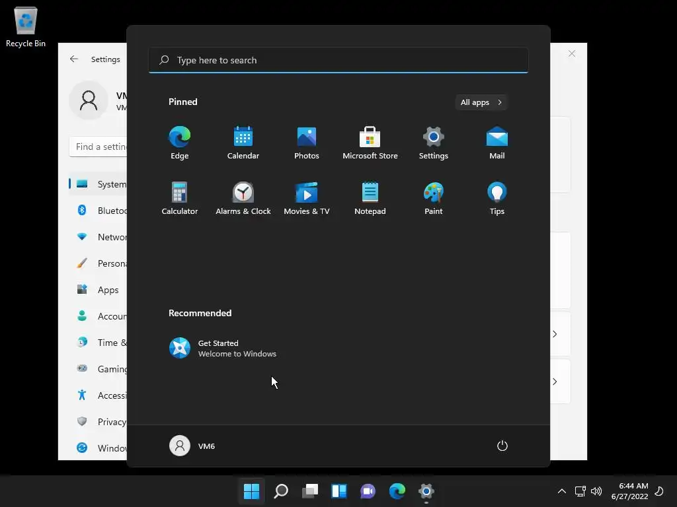Open the volume tray icon
The width and height of the screenshot is (677, 507).
pyautogui.click(x=596, y=491)
